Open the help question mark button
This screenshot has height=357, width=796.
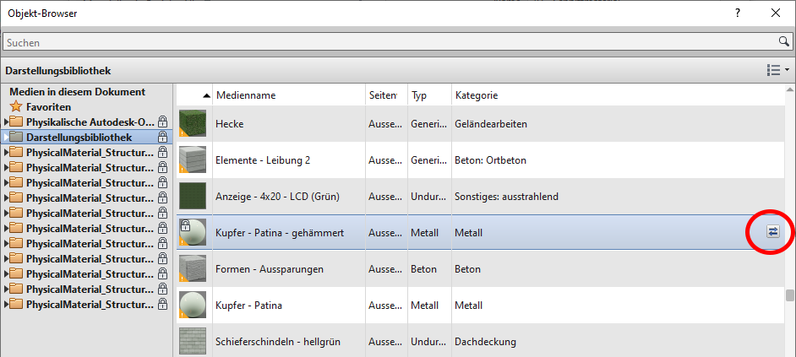click(738, 13)
